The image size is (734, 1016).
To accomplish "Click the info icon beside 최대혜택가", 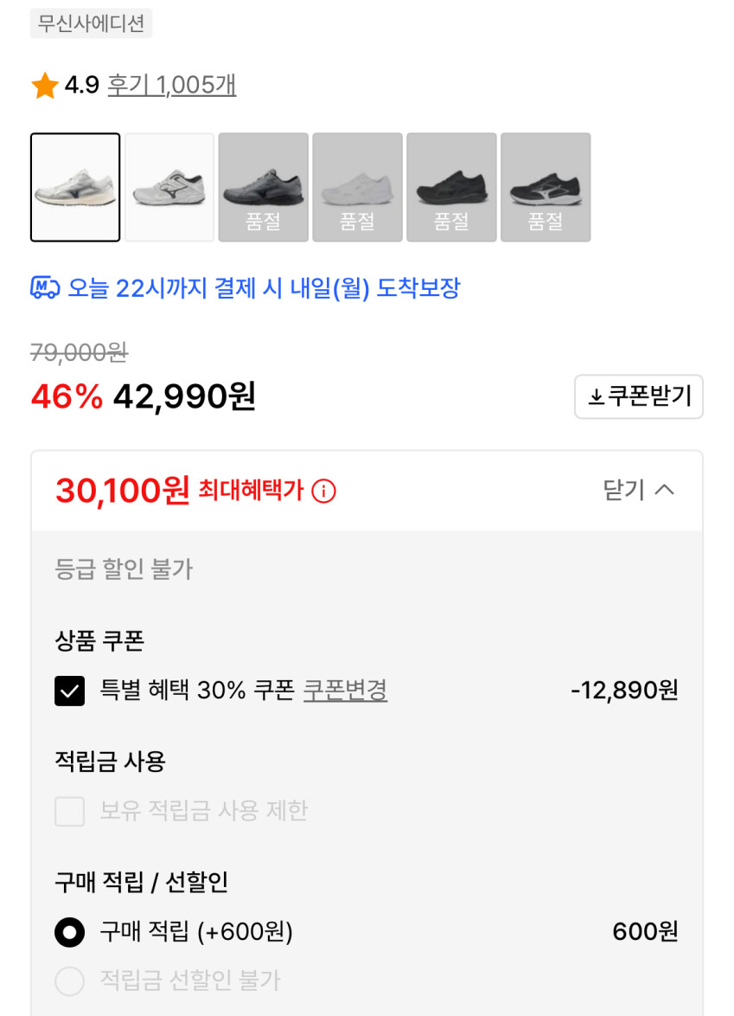I will pyautogui.click(x=323, y=492).
